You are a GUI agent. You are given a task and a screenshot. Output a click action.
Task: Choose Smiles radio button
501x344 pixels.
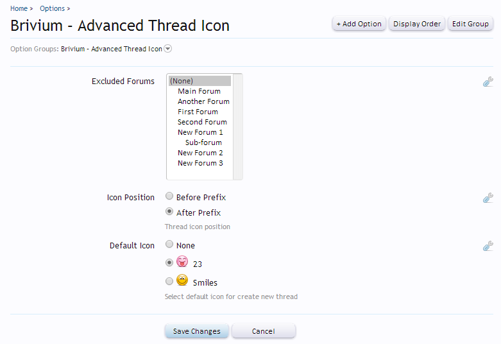click(169, 281)
